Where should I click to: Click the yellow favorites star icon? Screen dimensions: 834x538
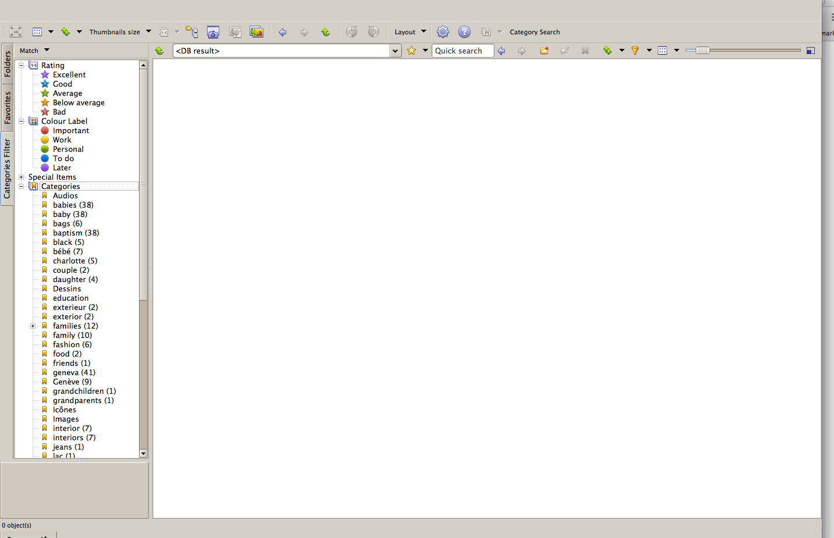coord(412,51)
